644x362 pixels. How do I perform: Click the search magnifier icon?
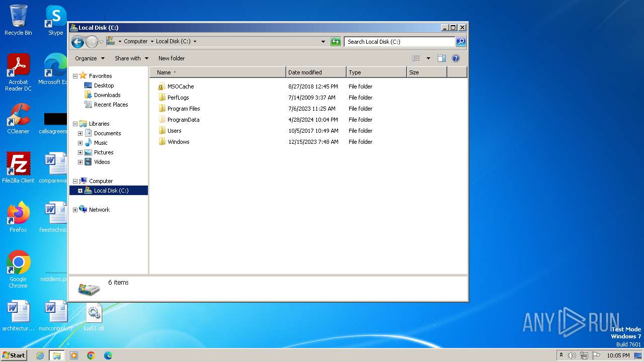point(460,42)
